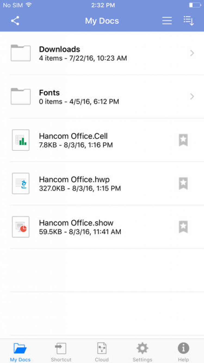Open the Hancom Office.show presentation icon
Image resolution: width=204 pixels, height=363 pixels.
pyautogui.click(x=21, y=227)
